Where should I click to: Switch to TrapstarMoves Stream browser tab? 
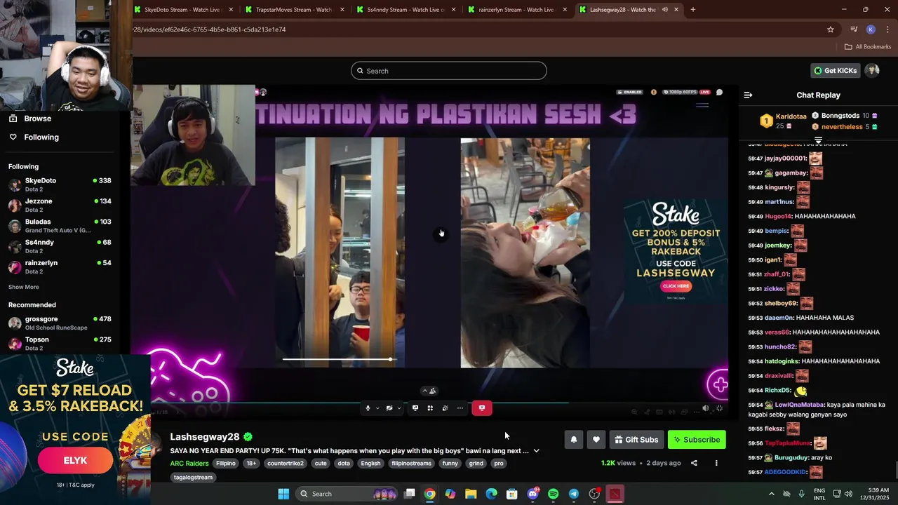point(294,10)
